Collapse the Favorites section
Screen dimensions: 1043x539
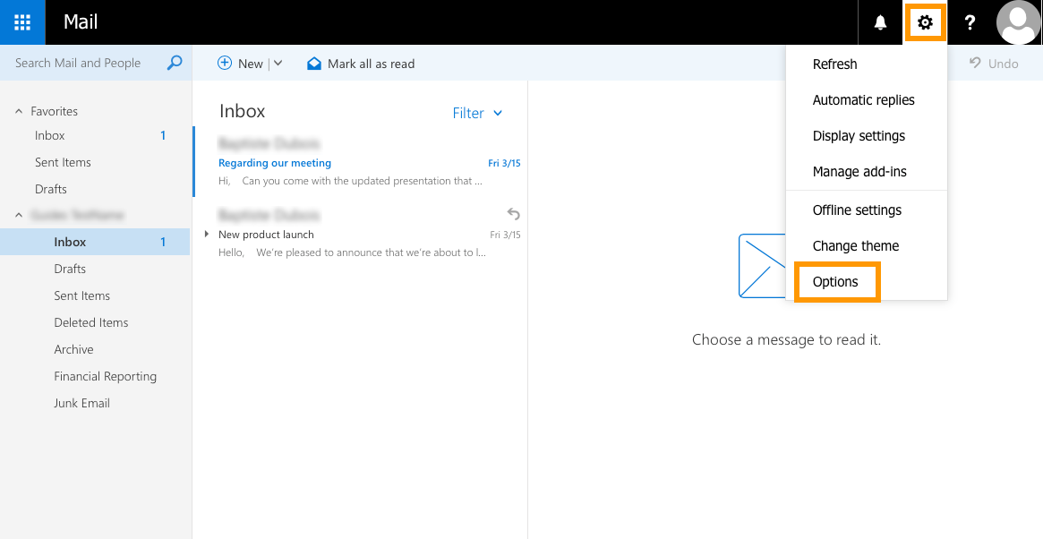[19, 110]
